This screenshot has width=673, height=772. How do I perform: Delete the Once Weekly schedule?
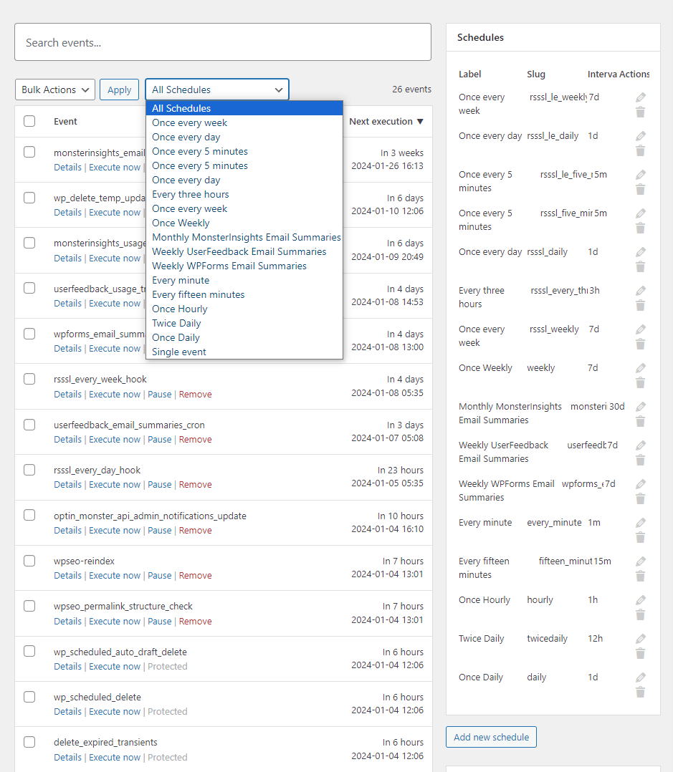(641, 382)
